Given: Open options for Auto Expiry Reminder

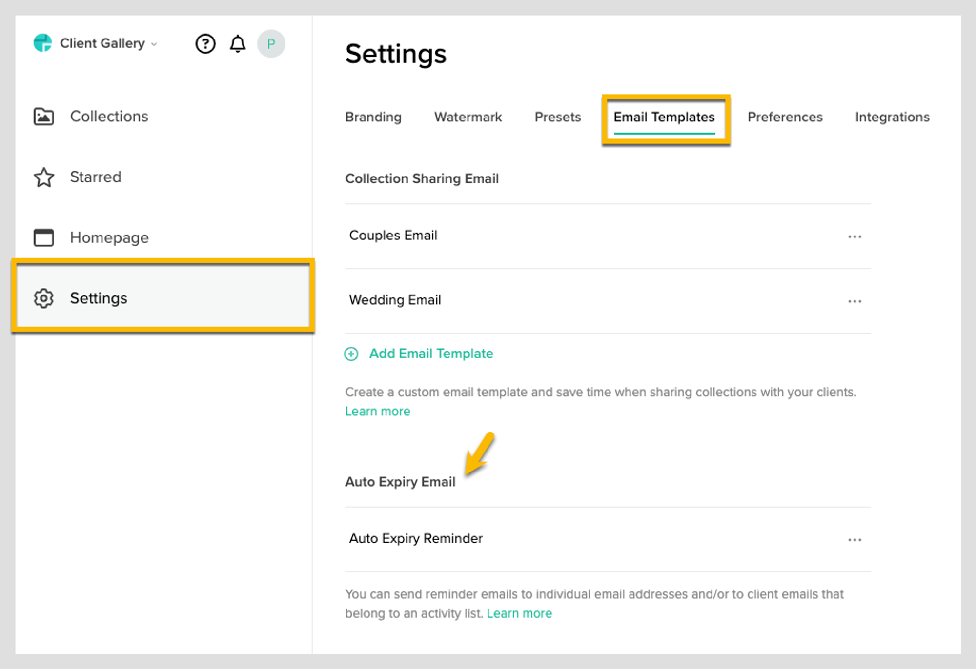Looking at the screenshot, I should [855, 539].
